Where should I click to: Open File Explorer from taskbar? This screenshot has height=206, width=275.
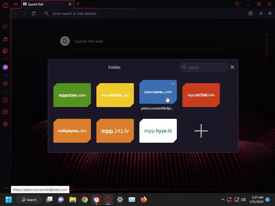pyautogui.click(x=73, y=200)
